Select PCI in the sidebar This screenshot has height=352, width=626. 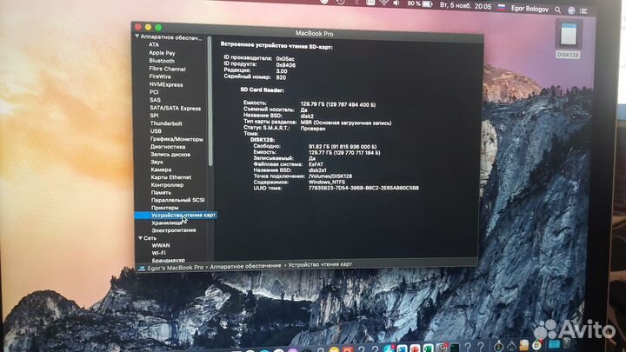point(154,92)
